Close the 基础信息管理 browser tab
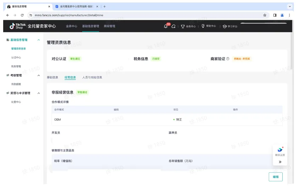This screenshot has width=296, height=188. pyautogui.click(x=49, y=6)
